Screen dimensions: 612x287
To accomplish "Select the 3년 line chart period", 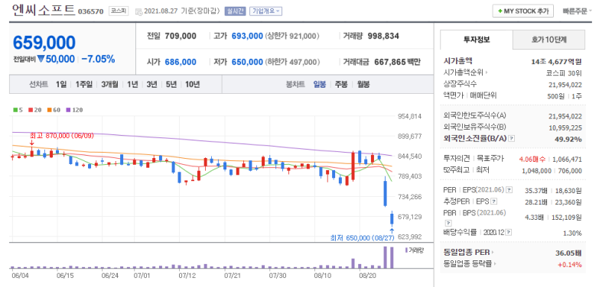I will [x=151, y=84].
